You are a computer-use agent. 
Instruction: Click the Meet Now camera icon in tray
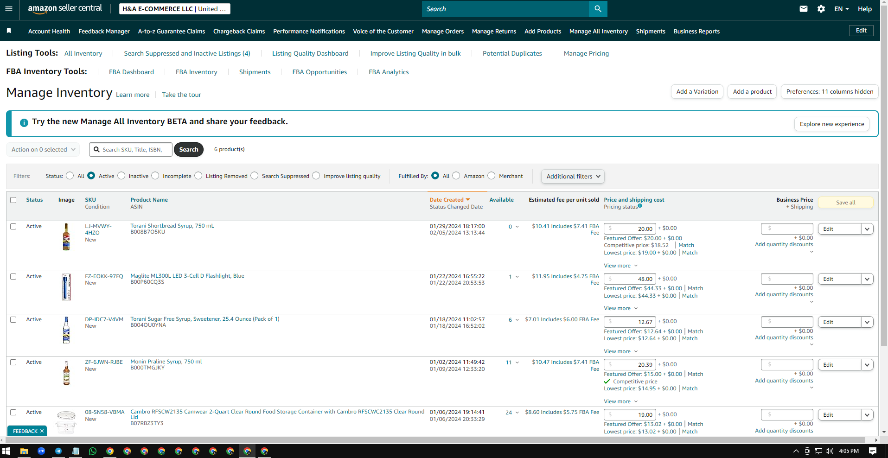807,451
